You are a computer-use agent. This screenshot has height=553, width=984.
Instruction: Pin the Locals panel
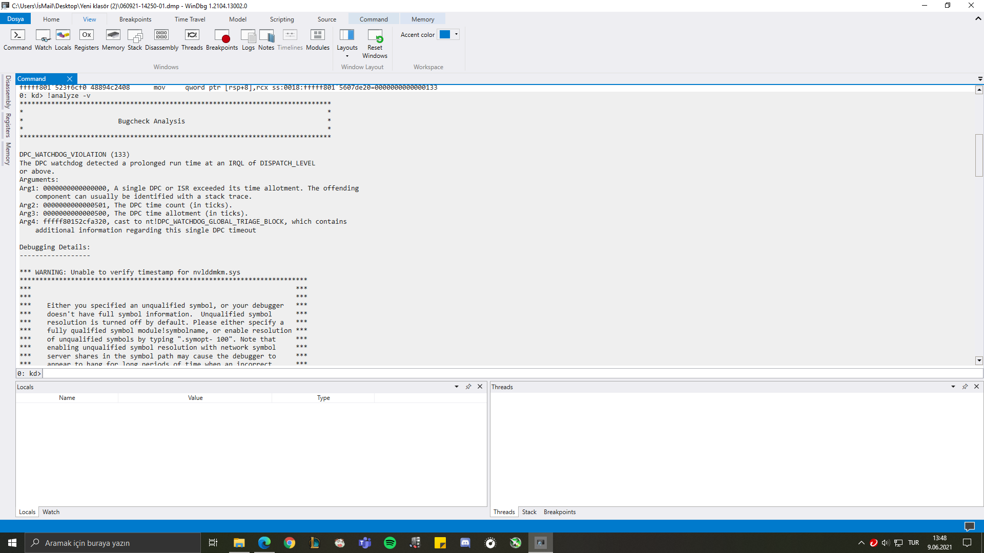[x=468, y=387]
